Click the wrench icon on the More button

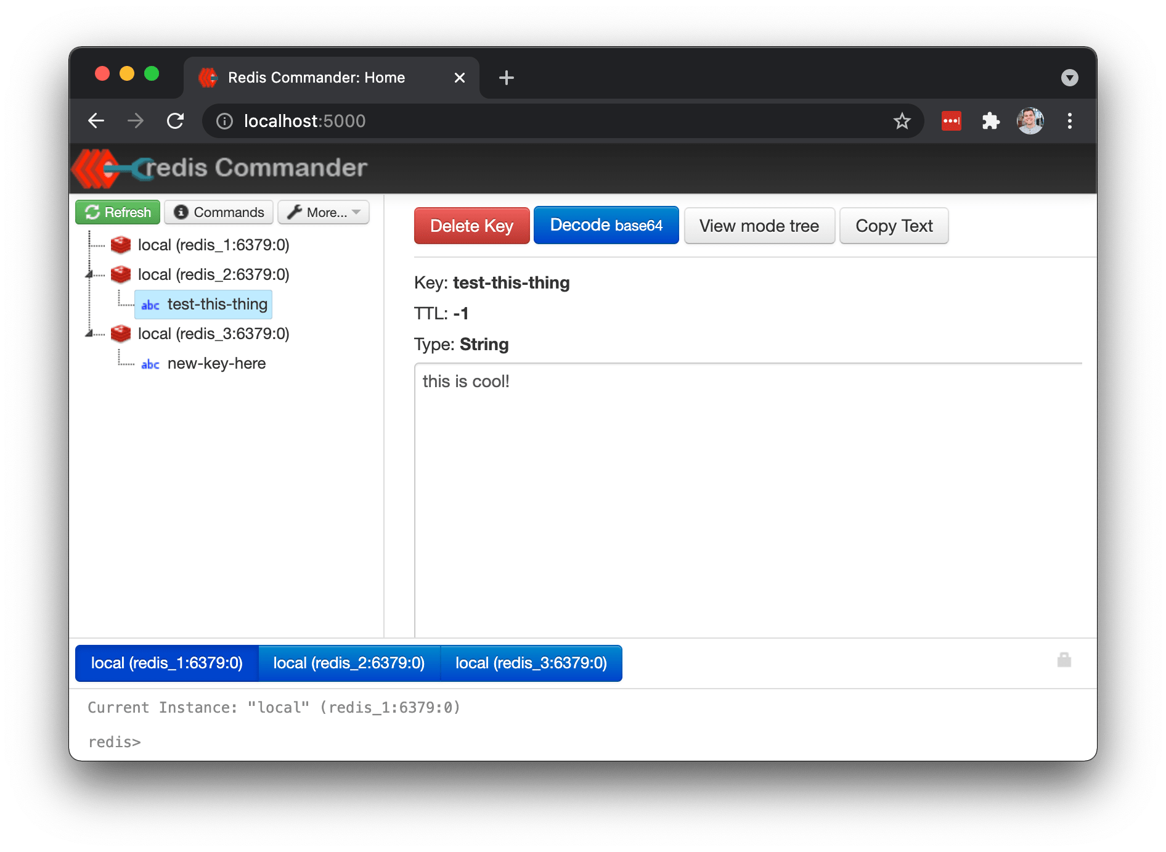296,211
